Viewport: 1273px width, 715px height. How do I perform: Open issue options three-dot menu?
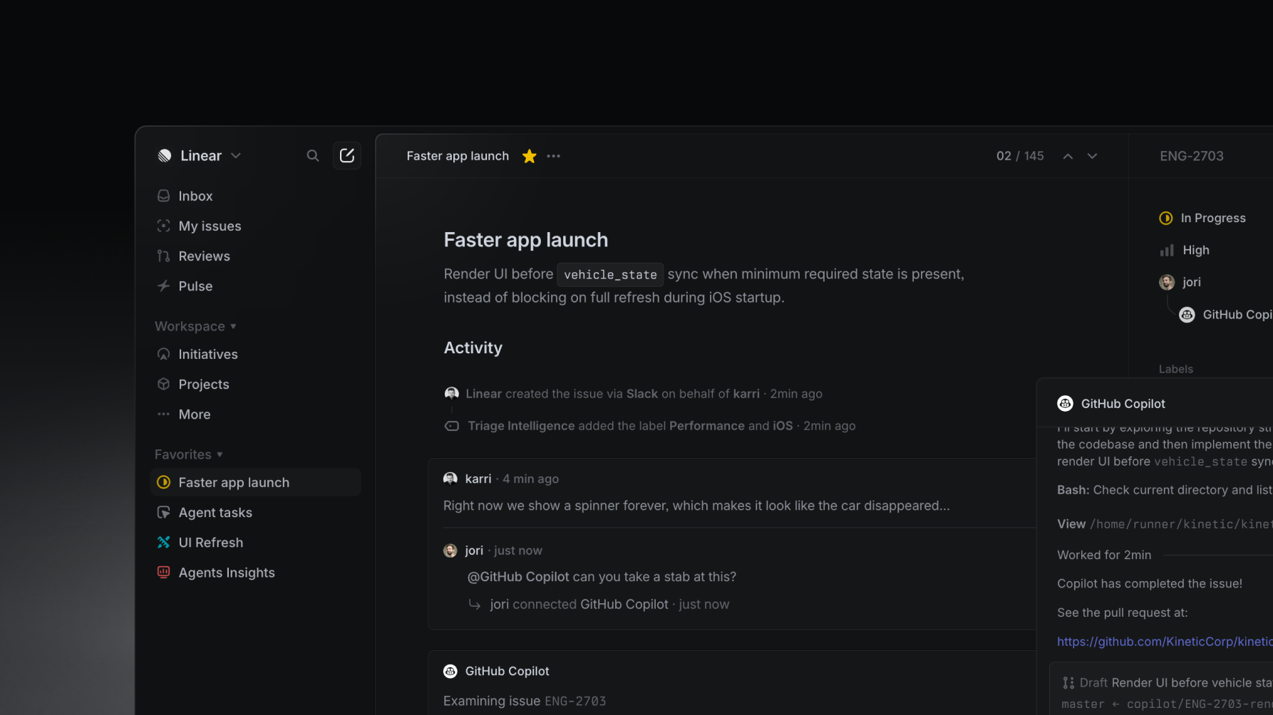click(554, 156)
